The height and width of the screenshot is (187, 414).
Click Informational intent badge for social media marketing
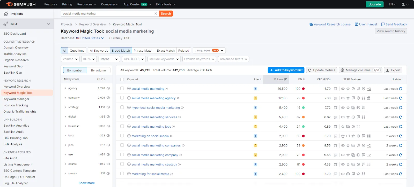click(x=255, y=89)
